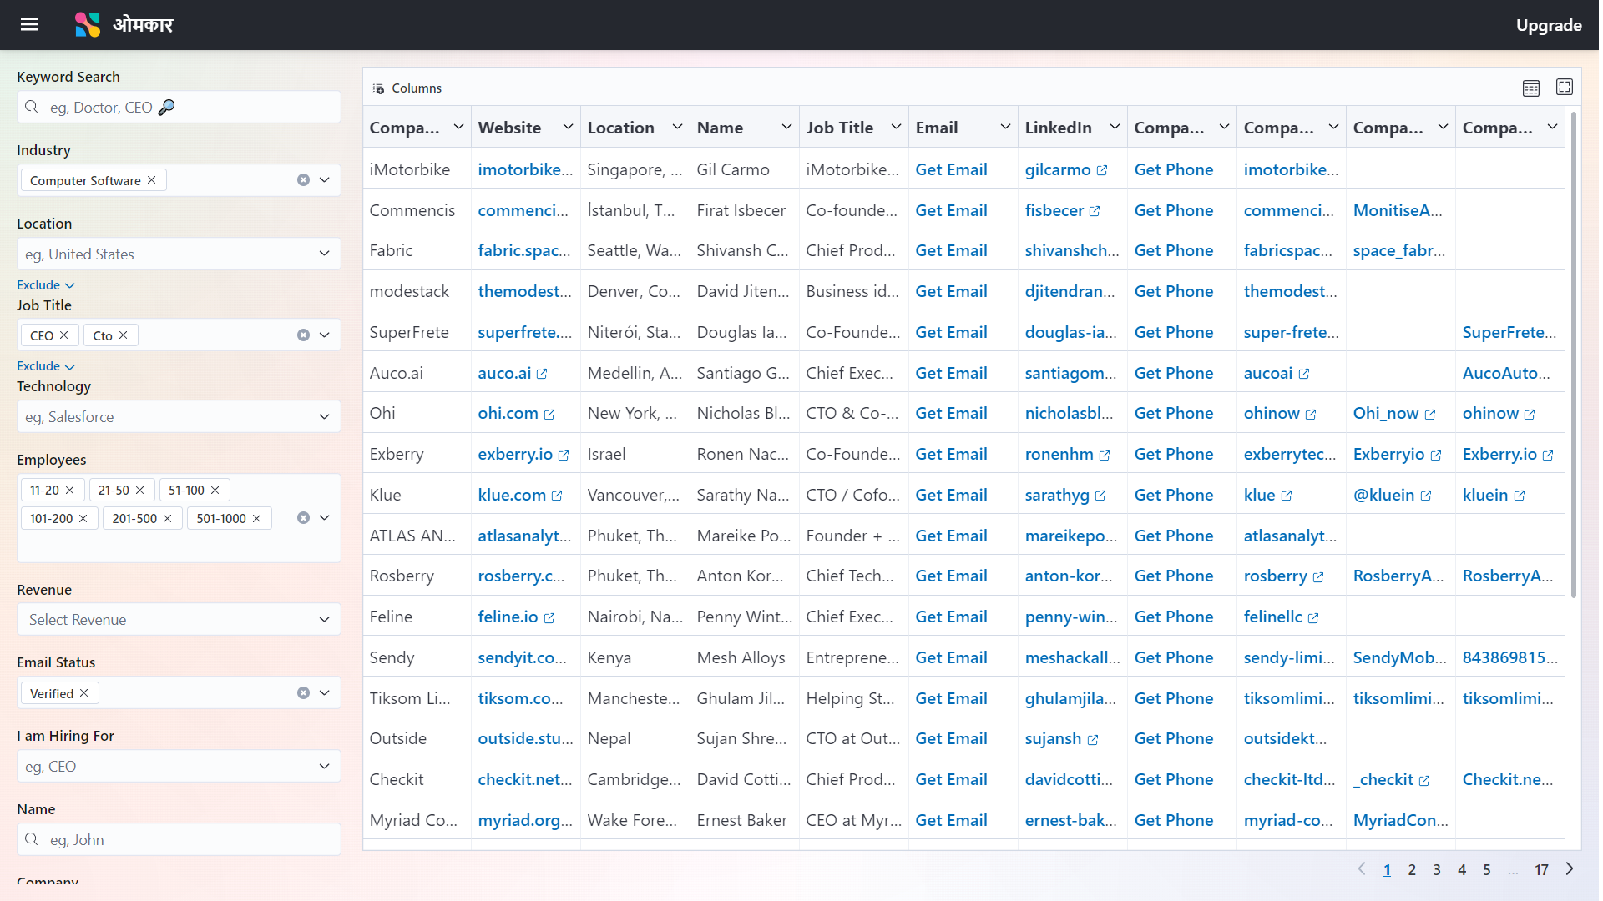Open sarathyg LinkedIn profile link

(x=1064, y=496)
